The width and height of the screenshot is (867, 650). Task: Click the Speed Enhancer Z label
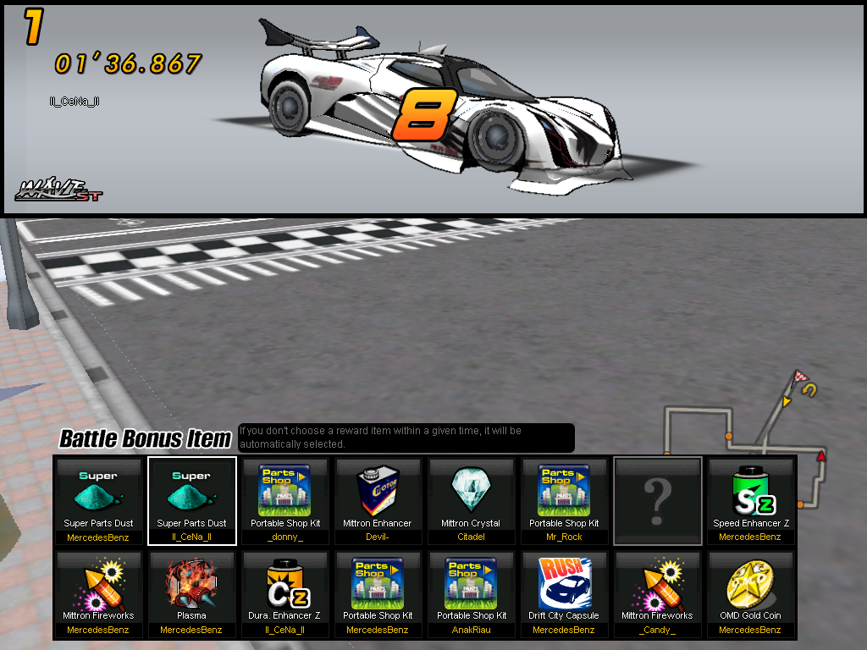(751, 523)
